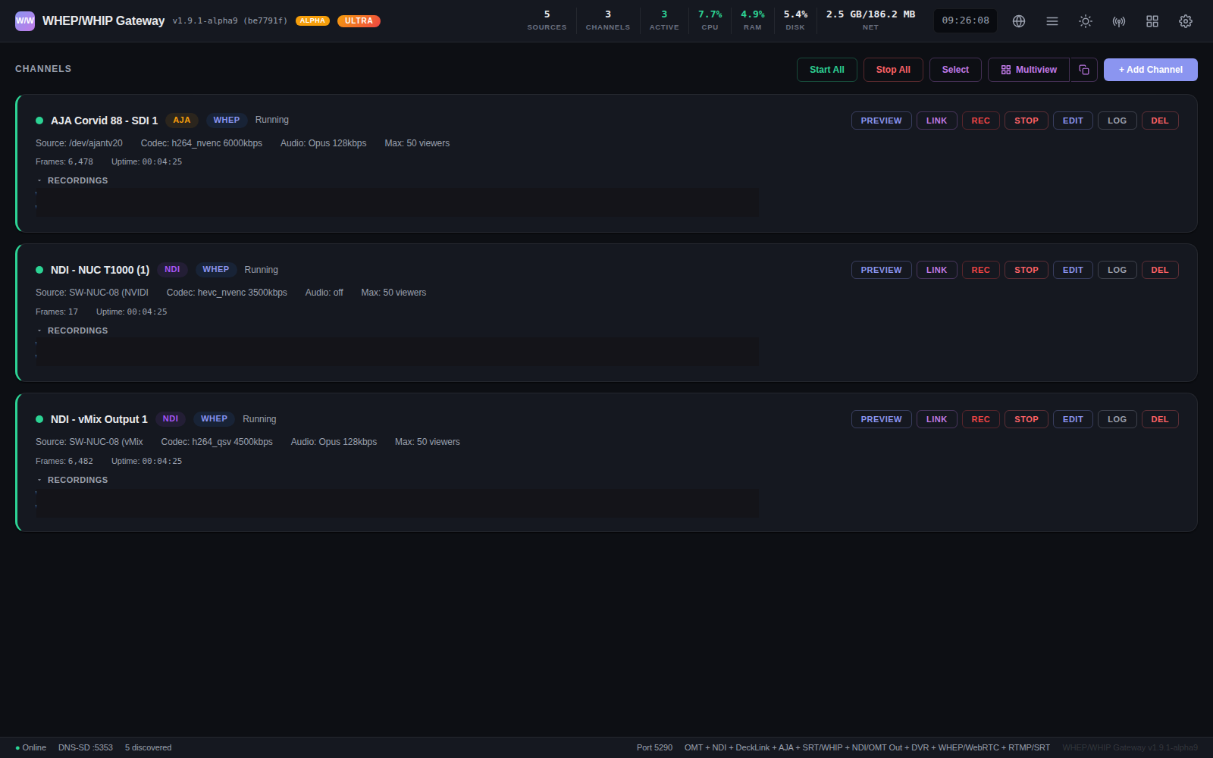
Task: Click '5 discovered' in status bar
Action: [x=149, y=747]
